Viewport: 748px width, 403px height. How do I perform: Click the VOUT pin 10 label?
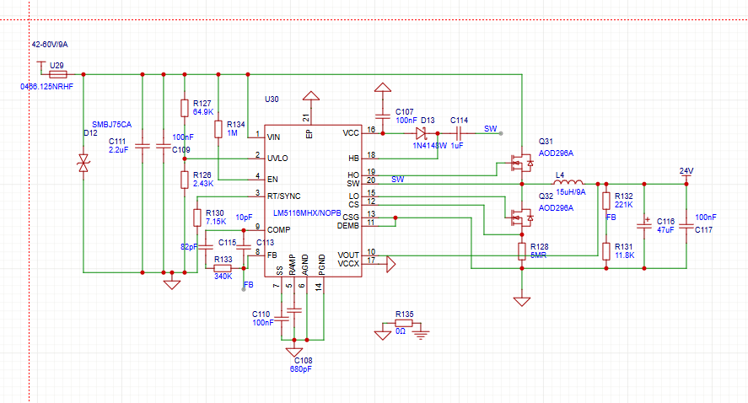tap(348, 255)
